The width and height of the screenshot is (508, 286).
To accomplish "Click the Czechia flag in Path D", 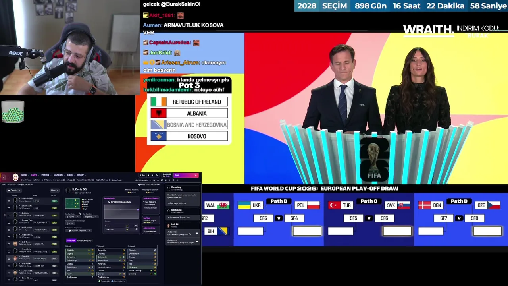I will point(494,205).
